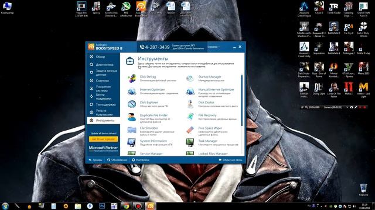Open Техподдержка section
The height and width of the screenshot is (210, 375).
[103, 104]
